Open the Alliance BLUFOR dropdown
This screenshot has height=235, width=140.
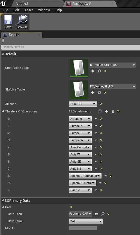tap(83, 104)
